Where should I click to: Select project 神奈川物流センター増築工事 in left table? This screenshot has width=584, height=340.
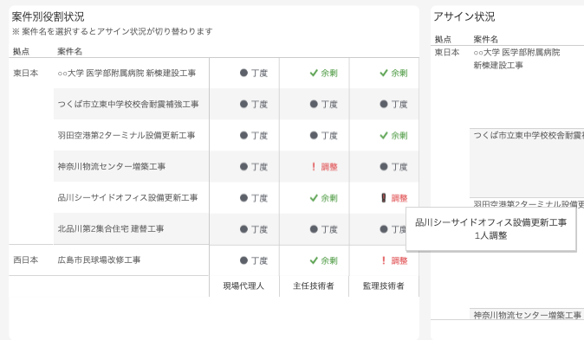(x=112, y=167)
